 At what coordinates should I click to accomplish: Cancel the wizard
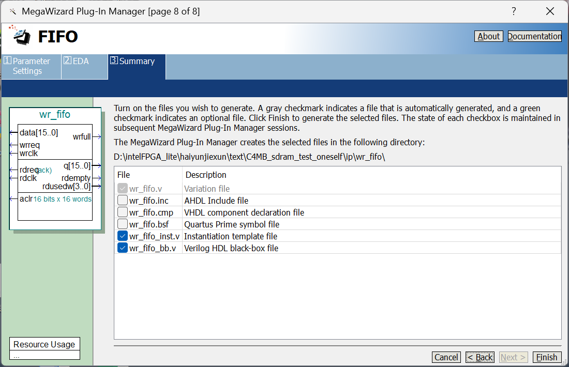coord(446,357)
